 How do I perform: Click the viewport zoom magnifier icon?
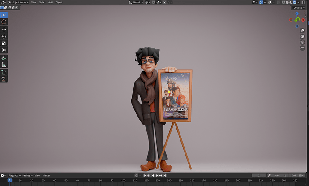tap(302, 30)
